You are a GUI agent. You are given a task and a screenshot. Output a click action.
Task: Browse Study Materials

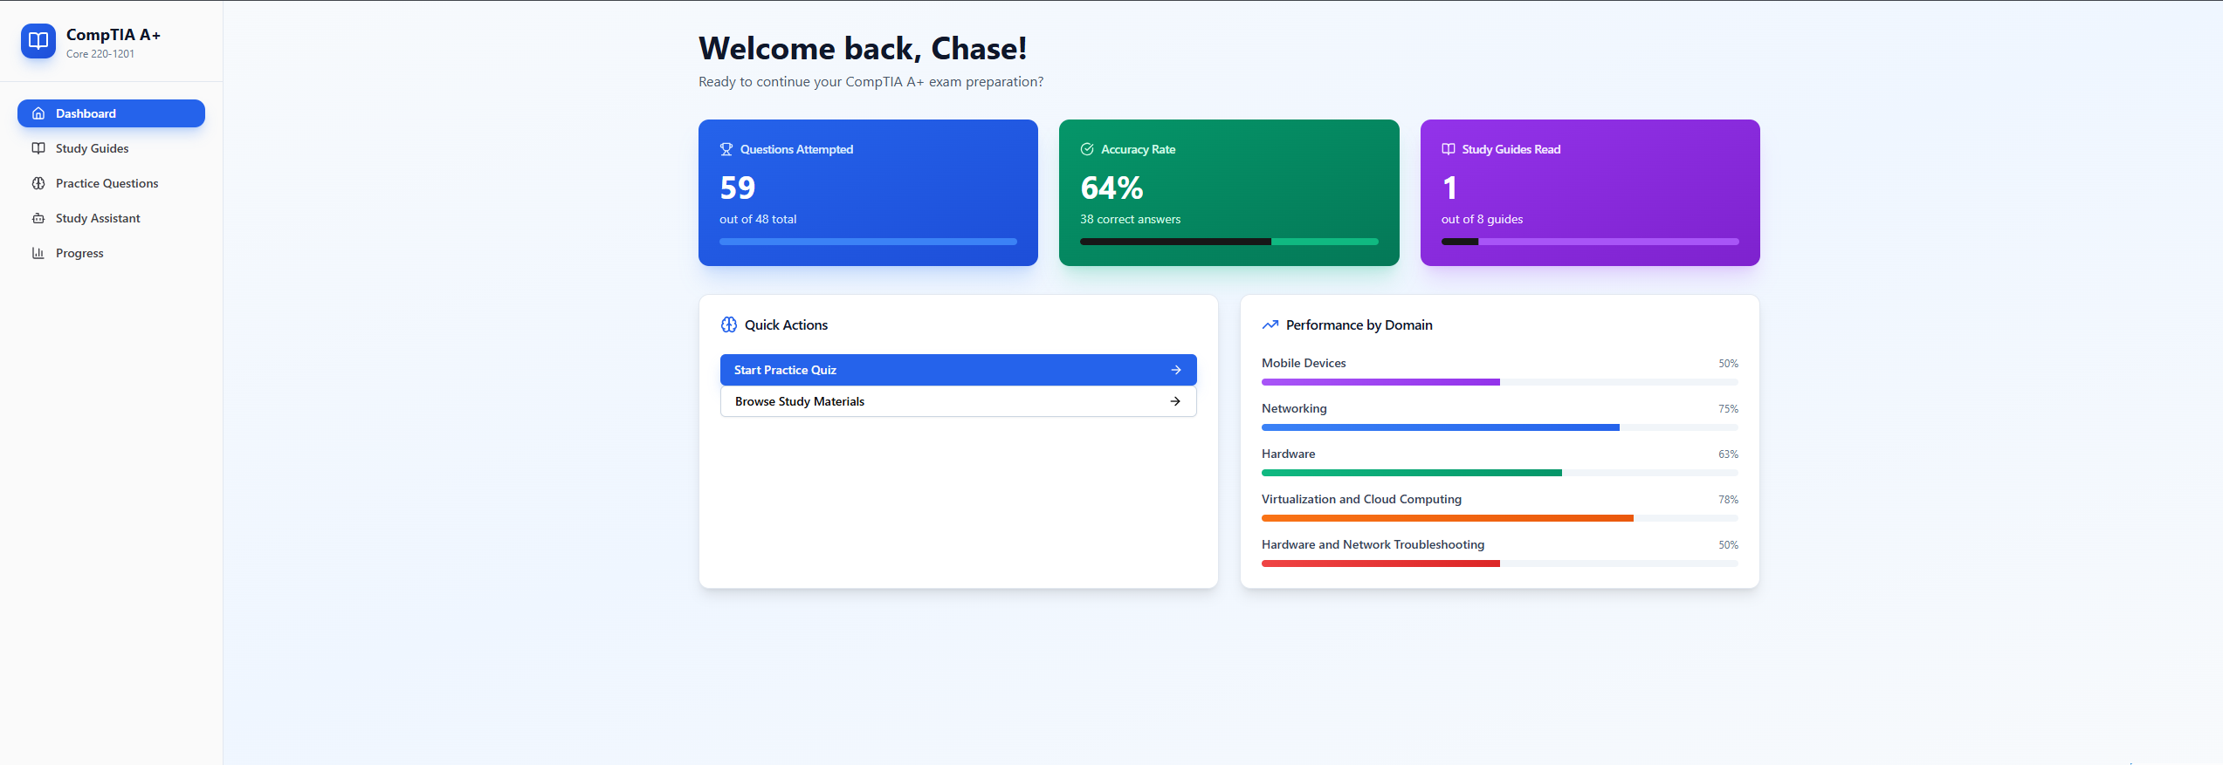click(958, 401)
